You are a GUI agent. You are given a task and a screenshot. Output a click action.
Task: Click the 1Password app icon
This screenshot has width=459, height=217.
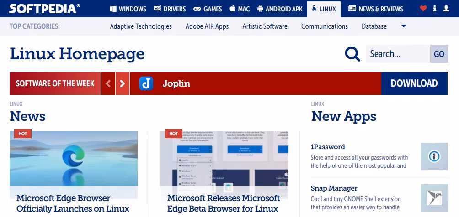tap(434, 156)
